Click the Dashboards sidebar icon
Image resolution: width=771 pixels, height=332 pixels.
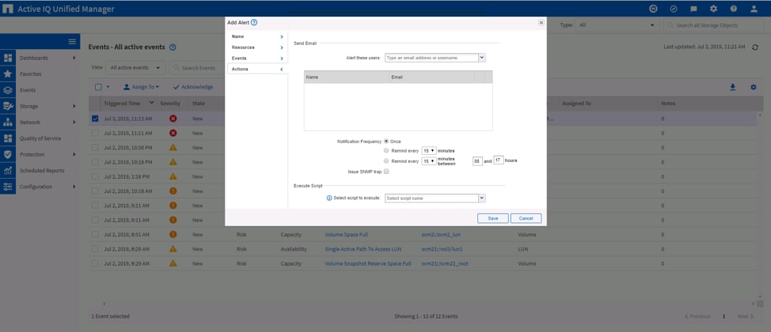[8, 58]
